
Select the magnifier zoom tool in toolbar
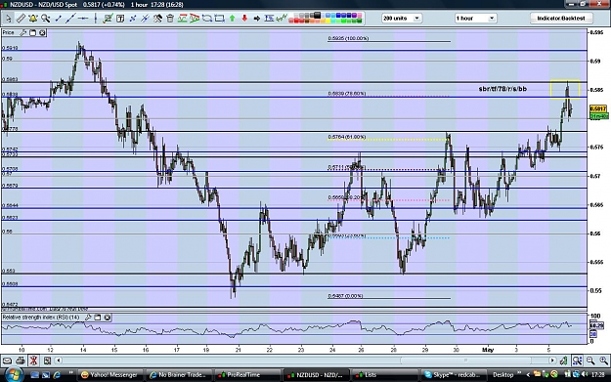[46, 19]
